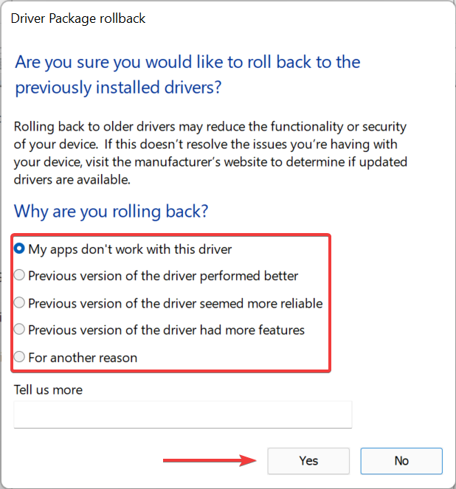Choose the "For another reason" radio button
This screenshot has width=456, height=489.
(x=20, y=357)
